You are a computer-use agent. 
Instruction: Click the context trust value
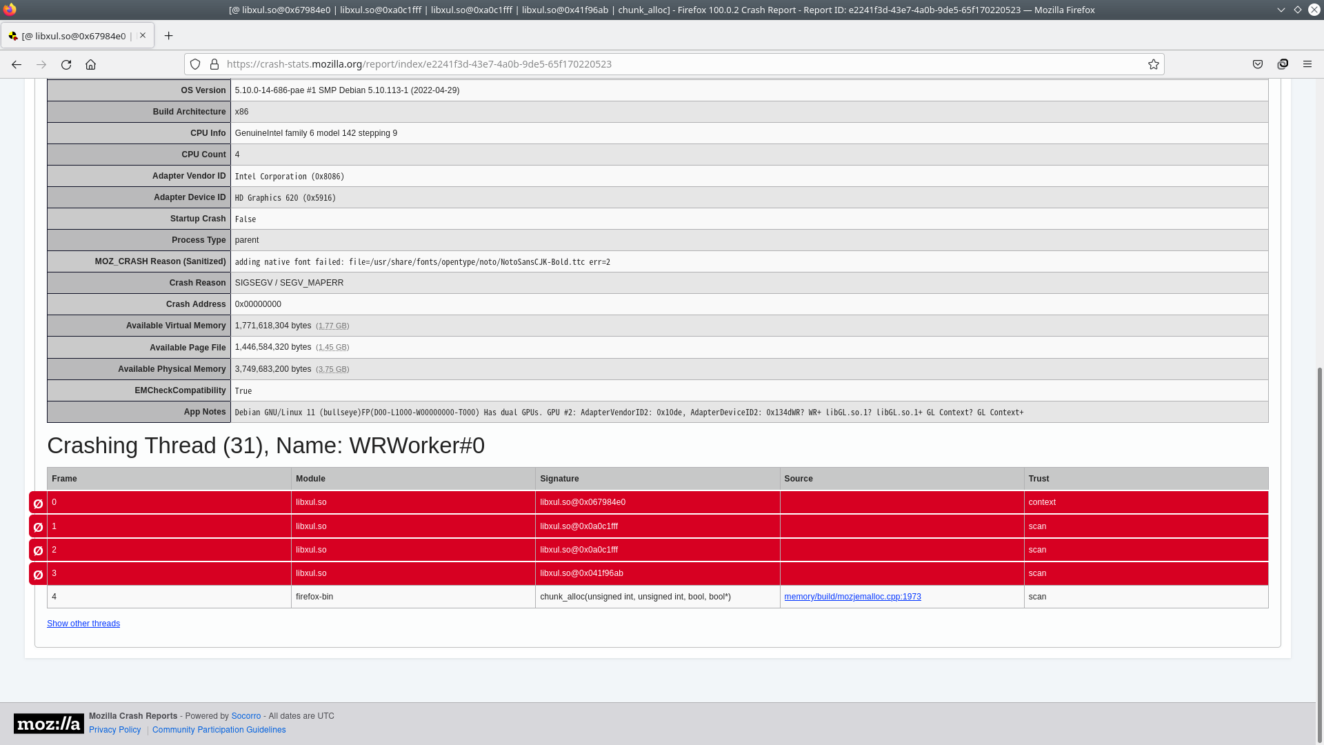click(x=1041, y=502)
